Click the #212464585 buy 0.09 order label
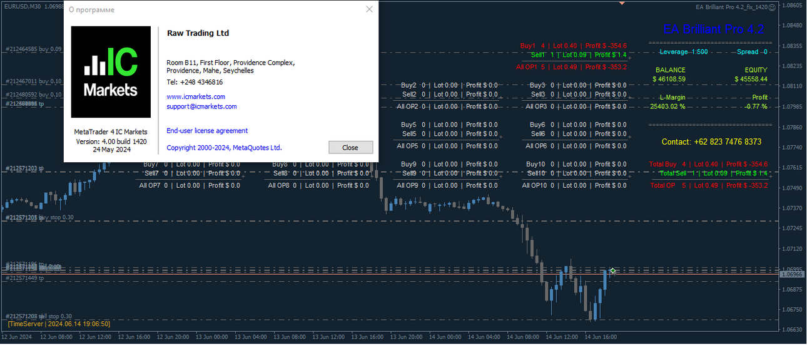Viewport: 807px width, 345px height. [x=34, y=49]
